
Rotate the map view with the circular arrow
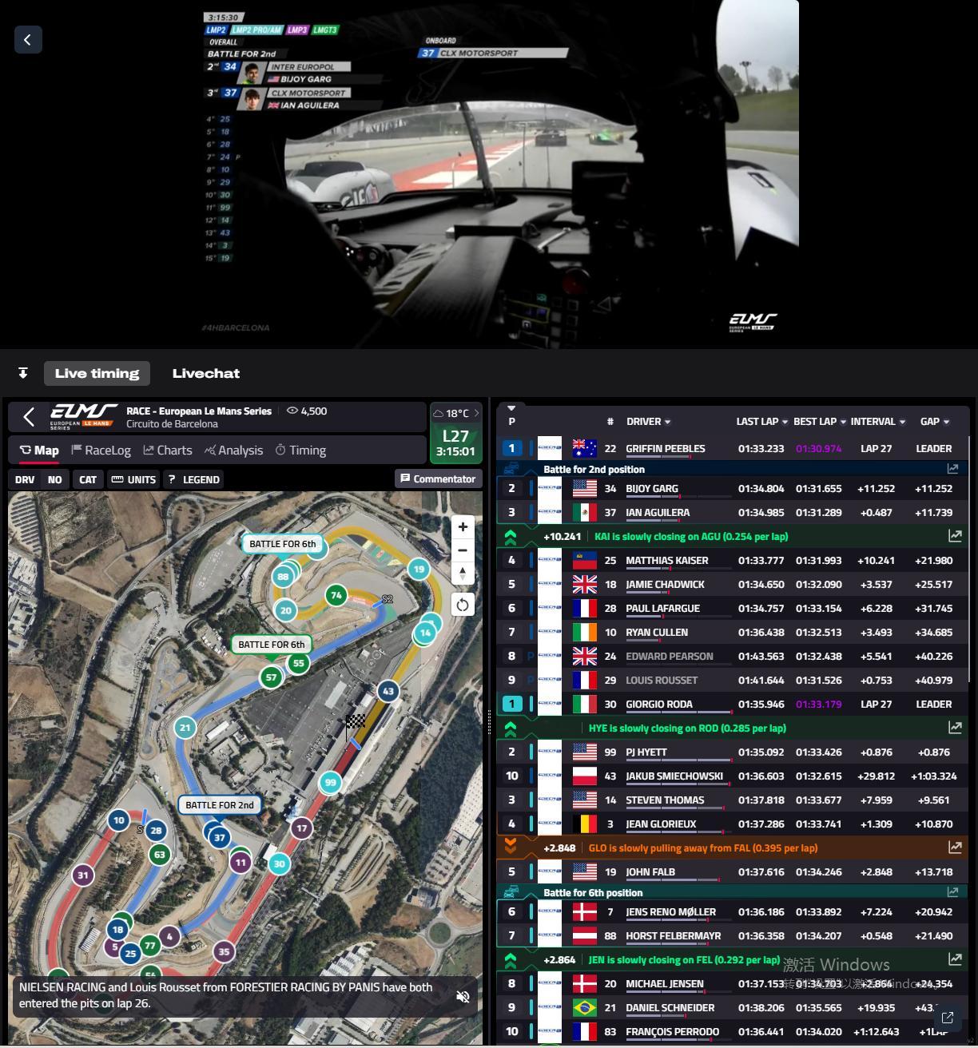[463, 605]
